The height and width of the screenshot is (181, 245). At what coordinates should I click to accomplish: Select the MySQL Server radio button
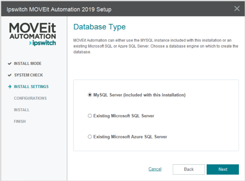click(x=90, y=95)
